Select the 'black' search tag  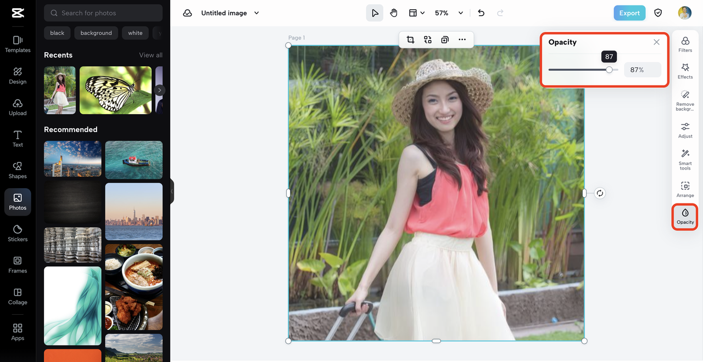(x=57, y=33)
